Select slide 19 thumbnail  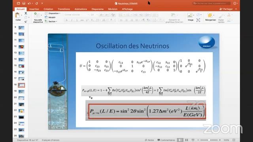21,92
